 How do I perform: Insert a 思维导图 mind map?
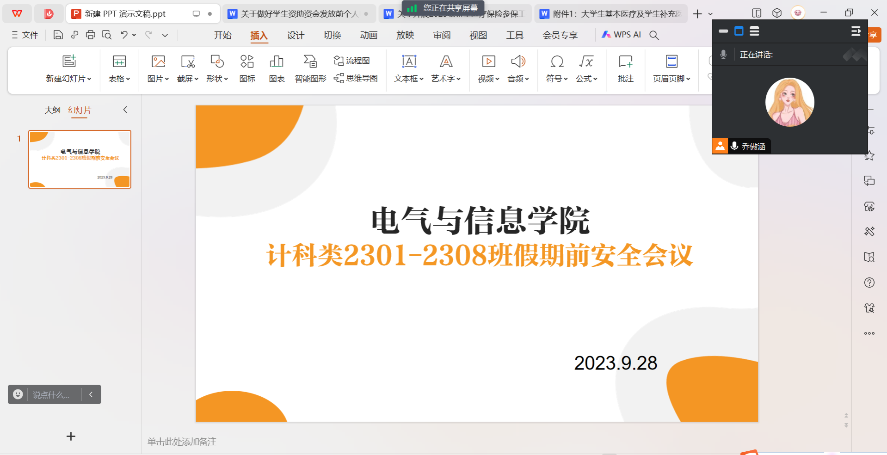coord(356,78)
